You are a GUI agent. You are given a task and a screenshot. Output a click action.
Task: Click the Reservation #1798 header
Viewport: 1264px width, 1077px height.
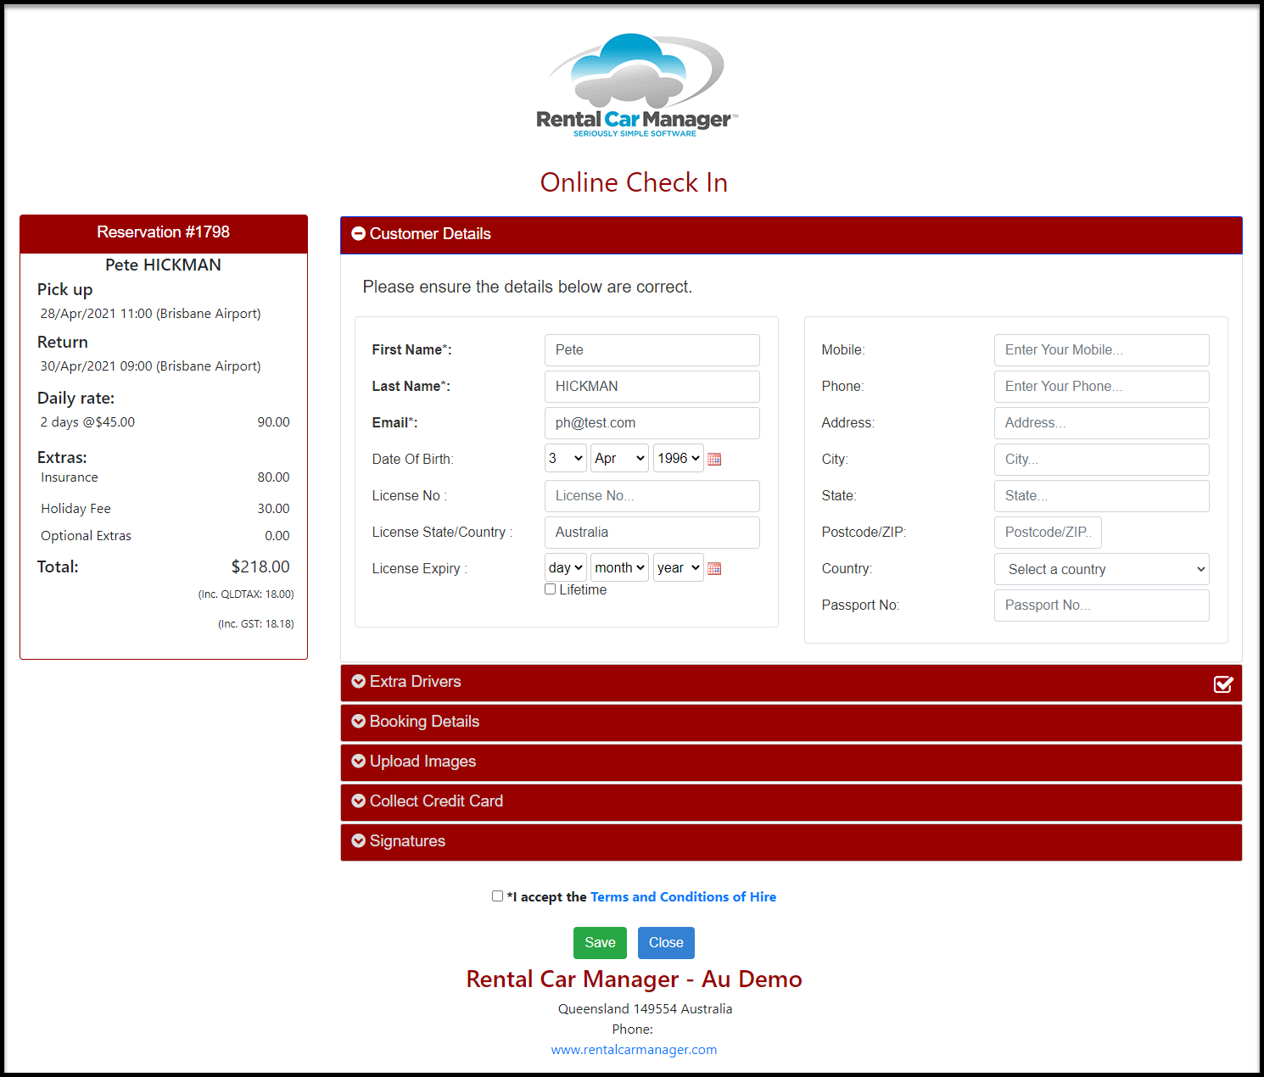[164, 233]
